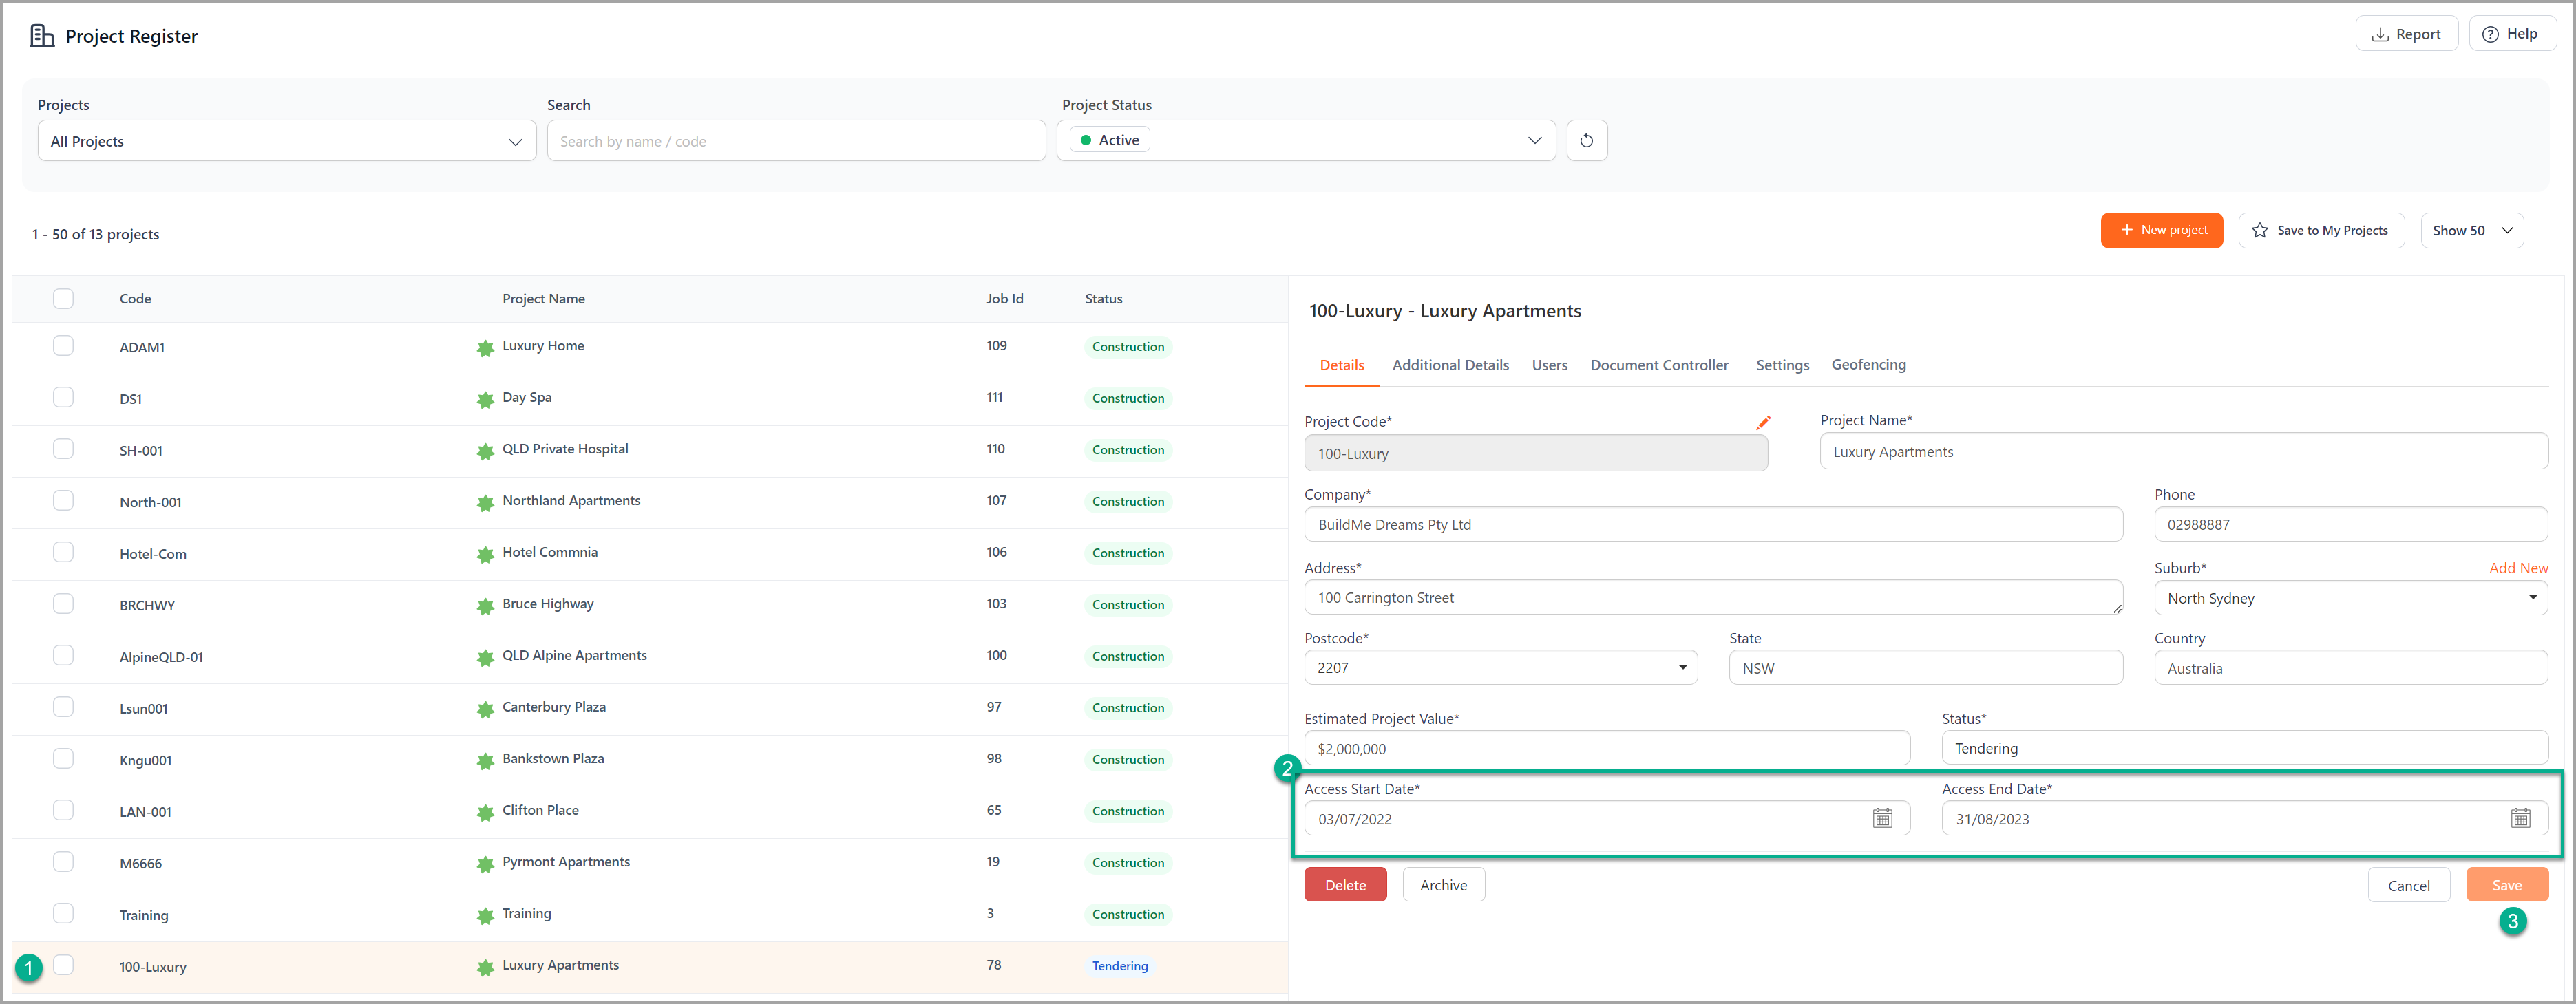Click the Archive button
Image resolution: width=2576 pixels, height=1004 pixels.
coord(1443,885)
